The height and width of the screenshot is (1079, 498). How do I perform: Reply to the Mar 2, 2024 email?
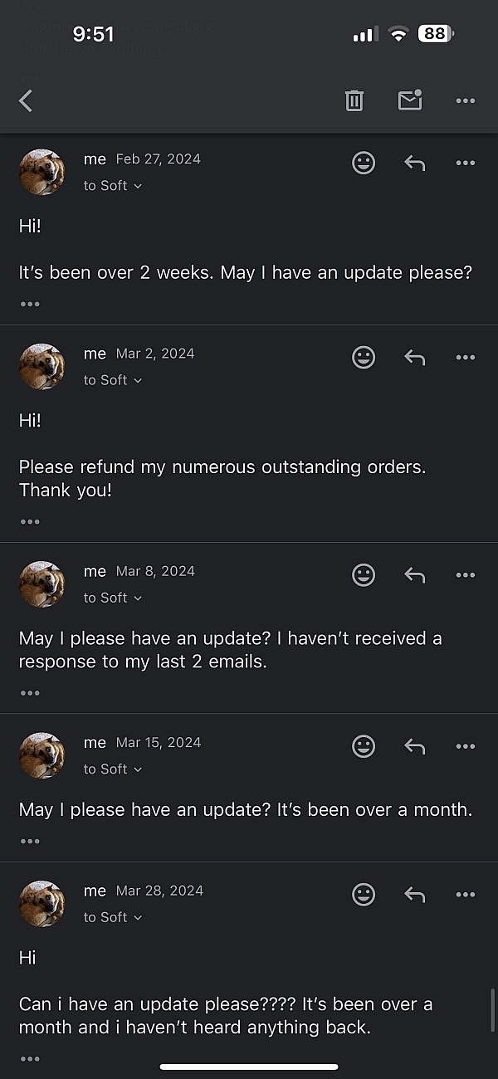pos(414,358)
